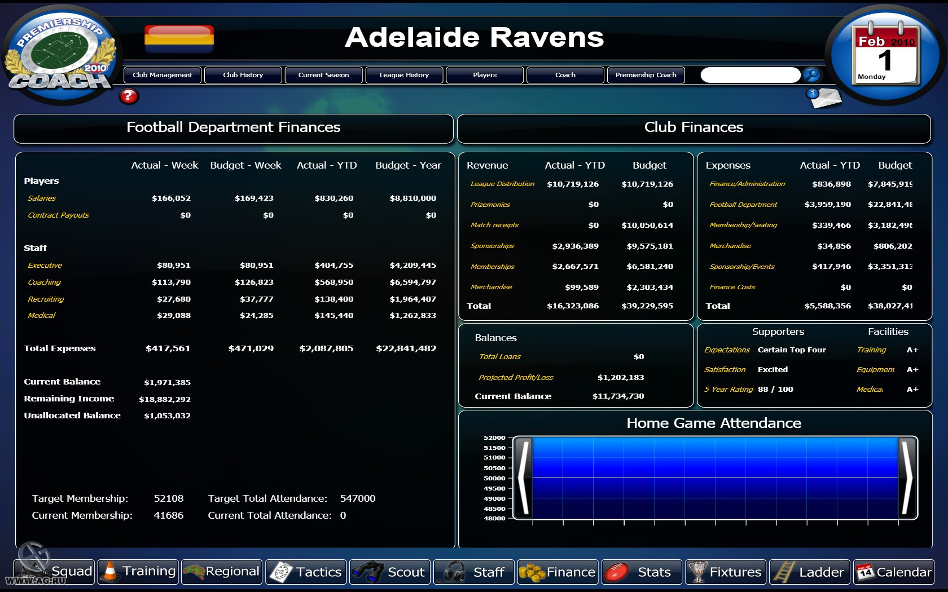
Task: Click the search text field
Action: point(750,75)
